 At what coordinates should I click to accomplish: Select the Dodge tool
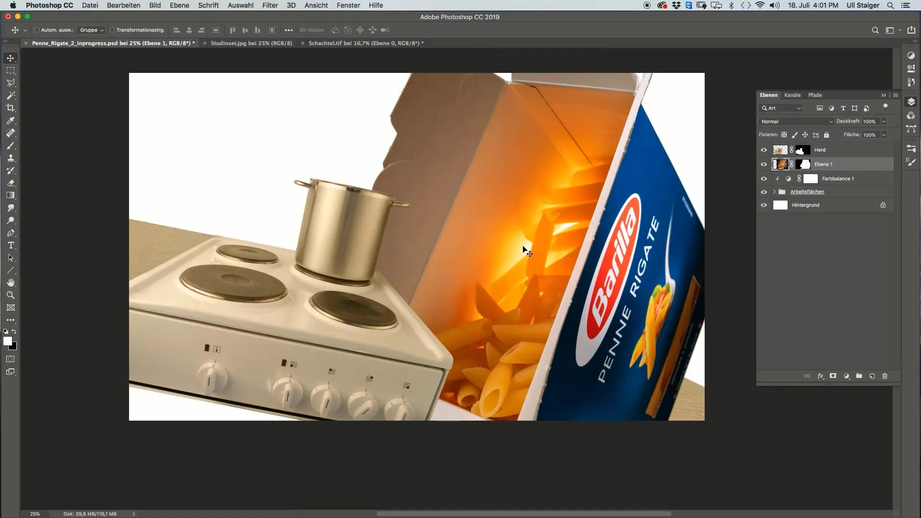click(11, 220)
